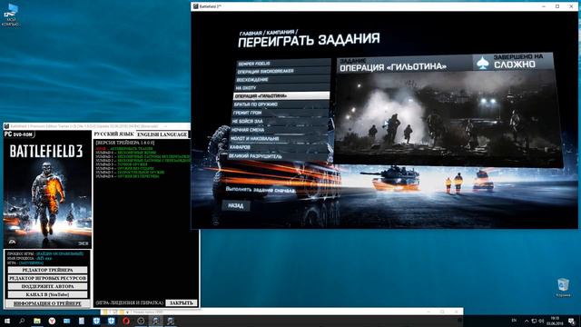Open the volume control in system tray
Image resolution: width=581 pixels, height=327 pixels.
click(541, 321)
